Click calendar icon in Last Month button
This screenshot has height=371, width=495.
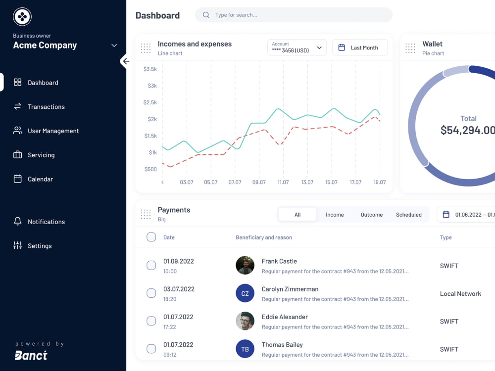click(x=342, y=47)
